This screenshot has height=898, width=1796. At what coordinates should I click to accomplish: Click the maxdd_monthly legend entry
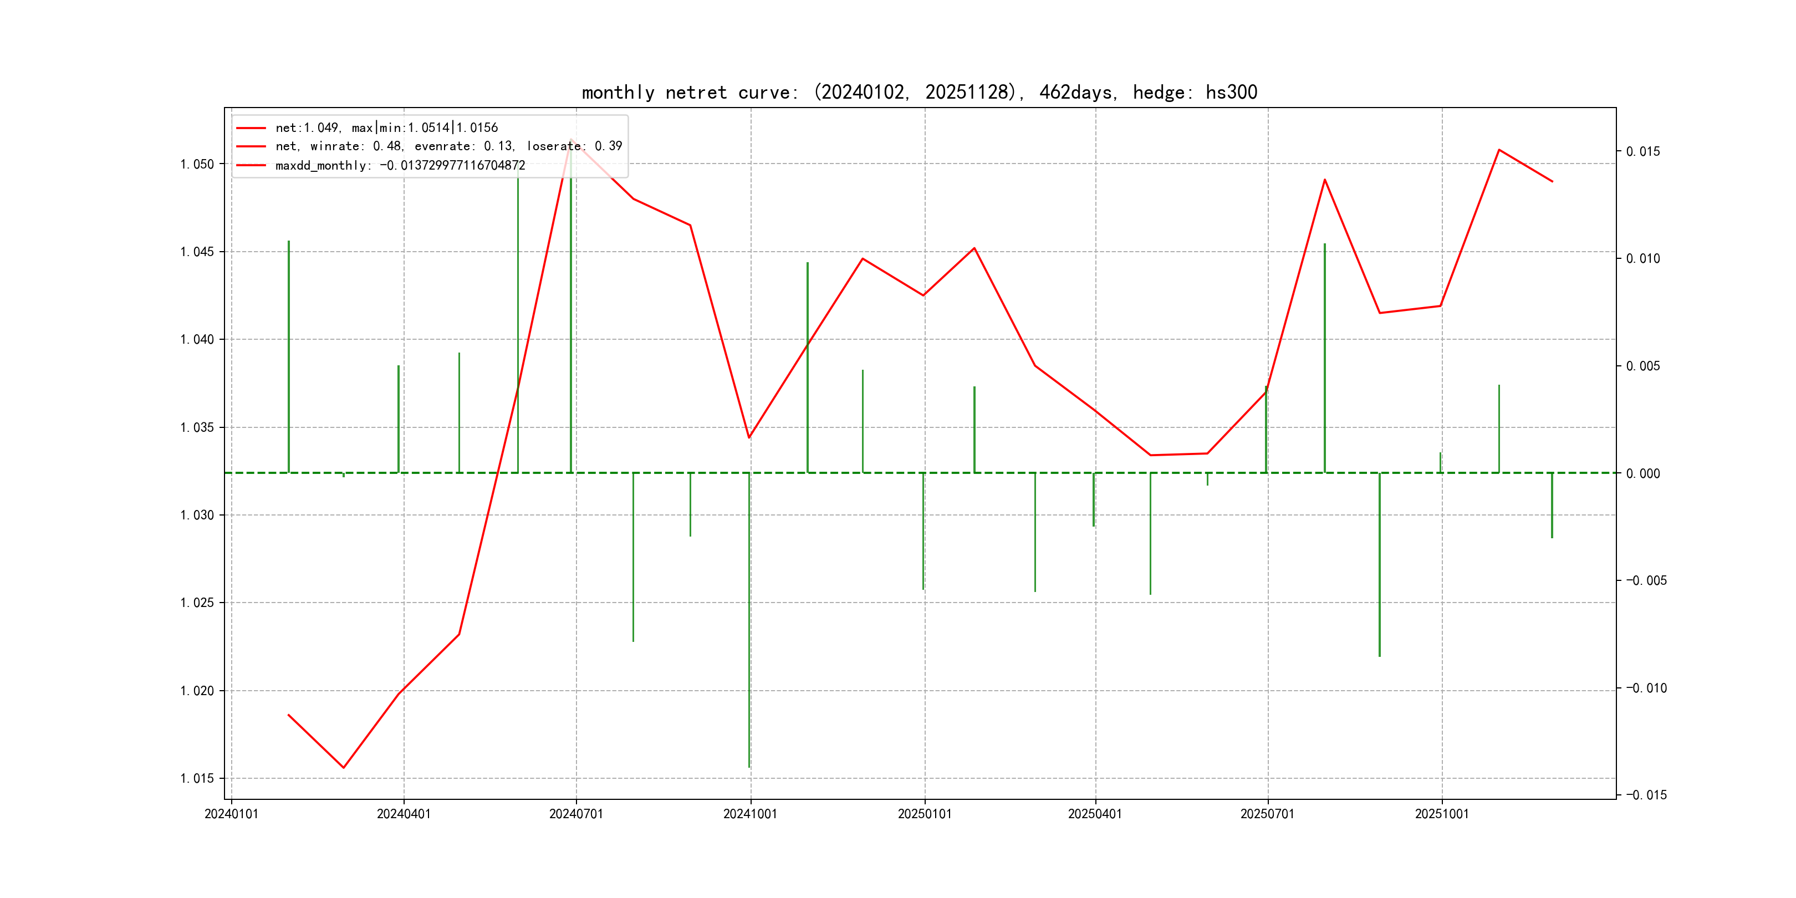pyautogui.click(x=400, y=165)
